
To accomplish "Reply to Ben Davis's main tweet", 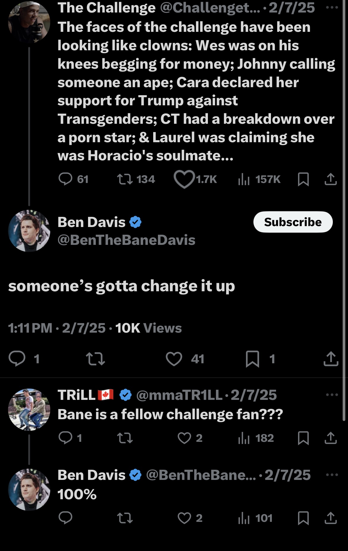I will point(17,358).
